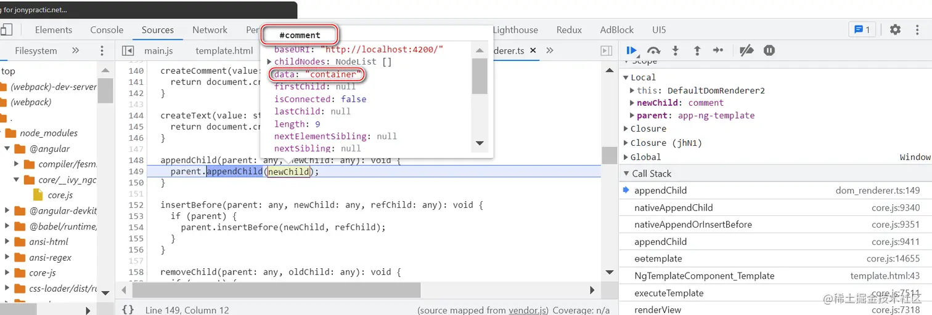Viewport: 932px width, 315px height.
Task: Open more options in Filesystem navigator
Action: (x=102, y=50)
